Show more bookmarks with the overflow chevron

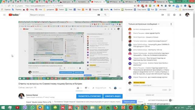[176, 9]
